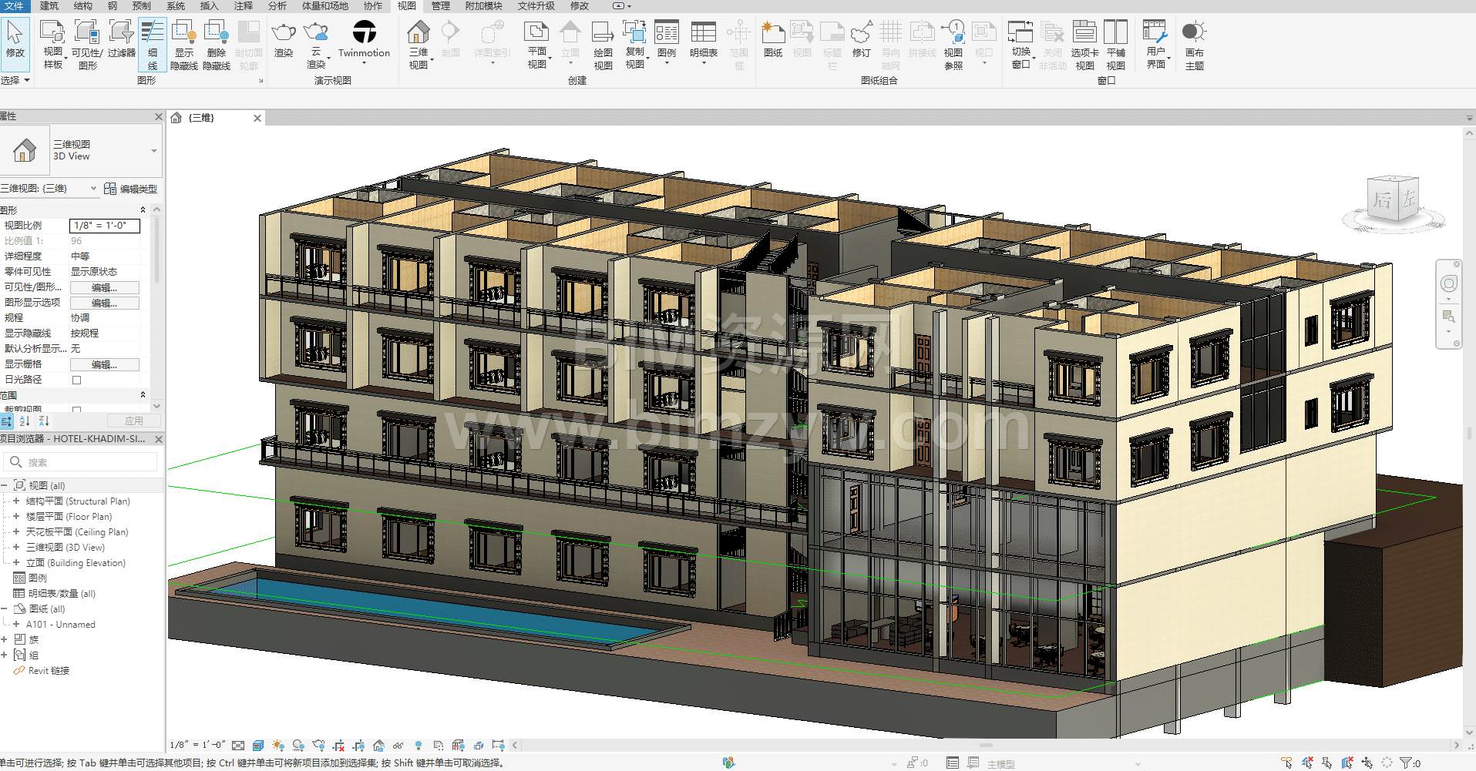1476x771 pixels.
Task: Expand the Building Elevation node
Action: [16, 563]
